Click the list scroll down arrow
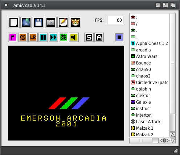180x155 pixels. (x=173, y=141)
